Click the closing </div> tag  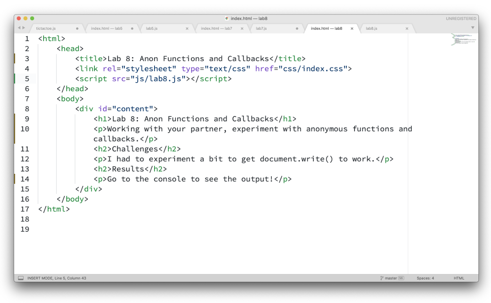pos(89,189)
